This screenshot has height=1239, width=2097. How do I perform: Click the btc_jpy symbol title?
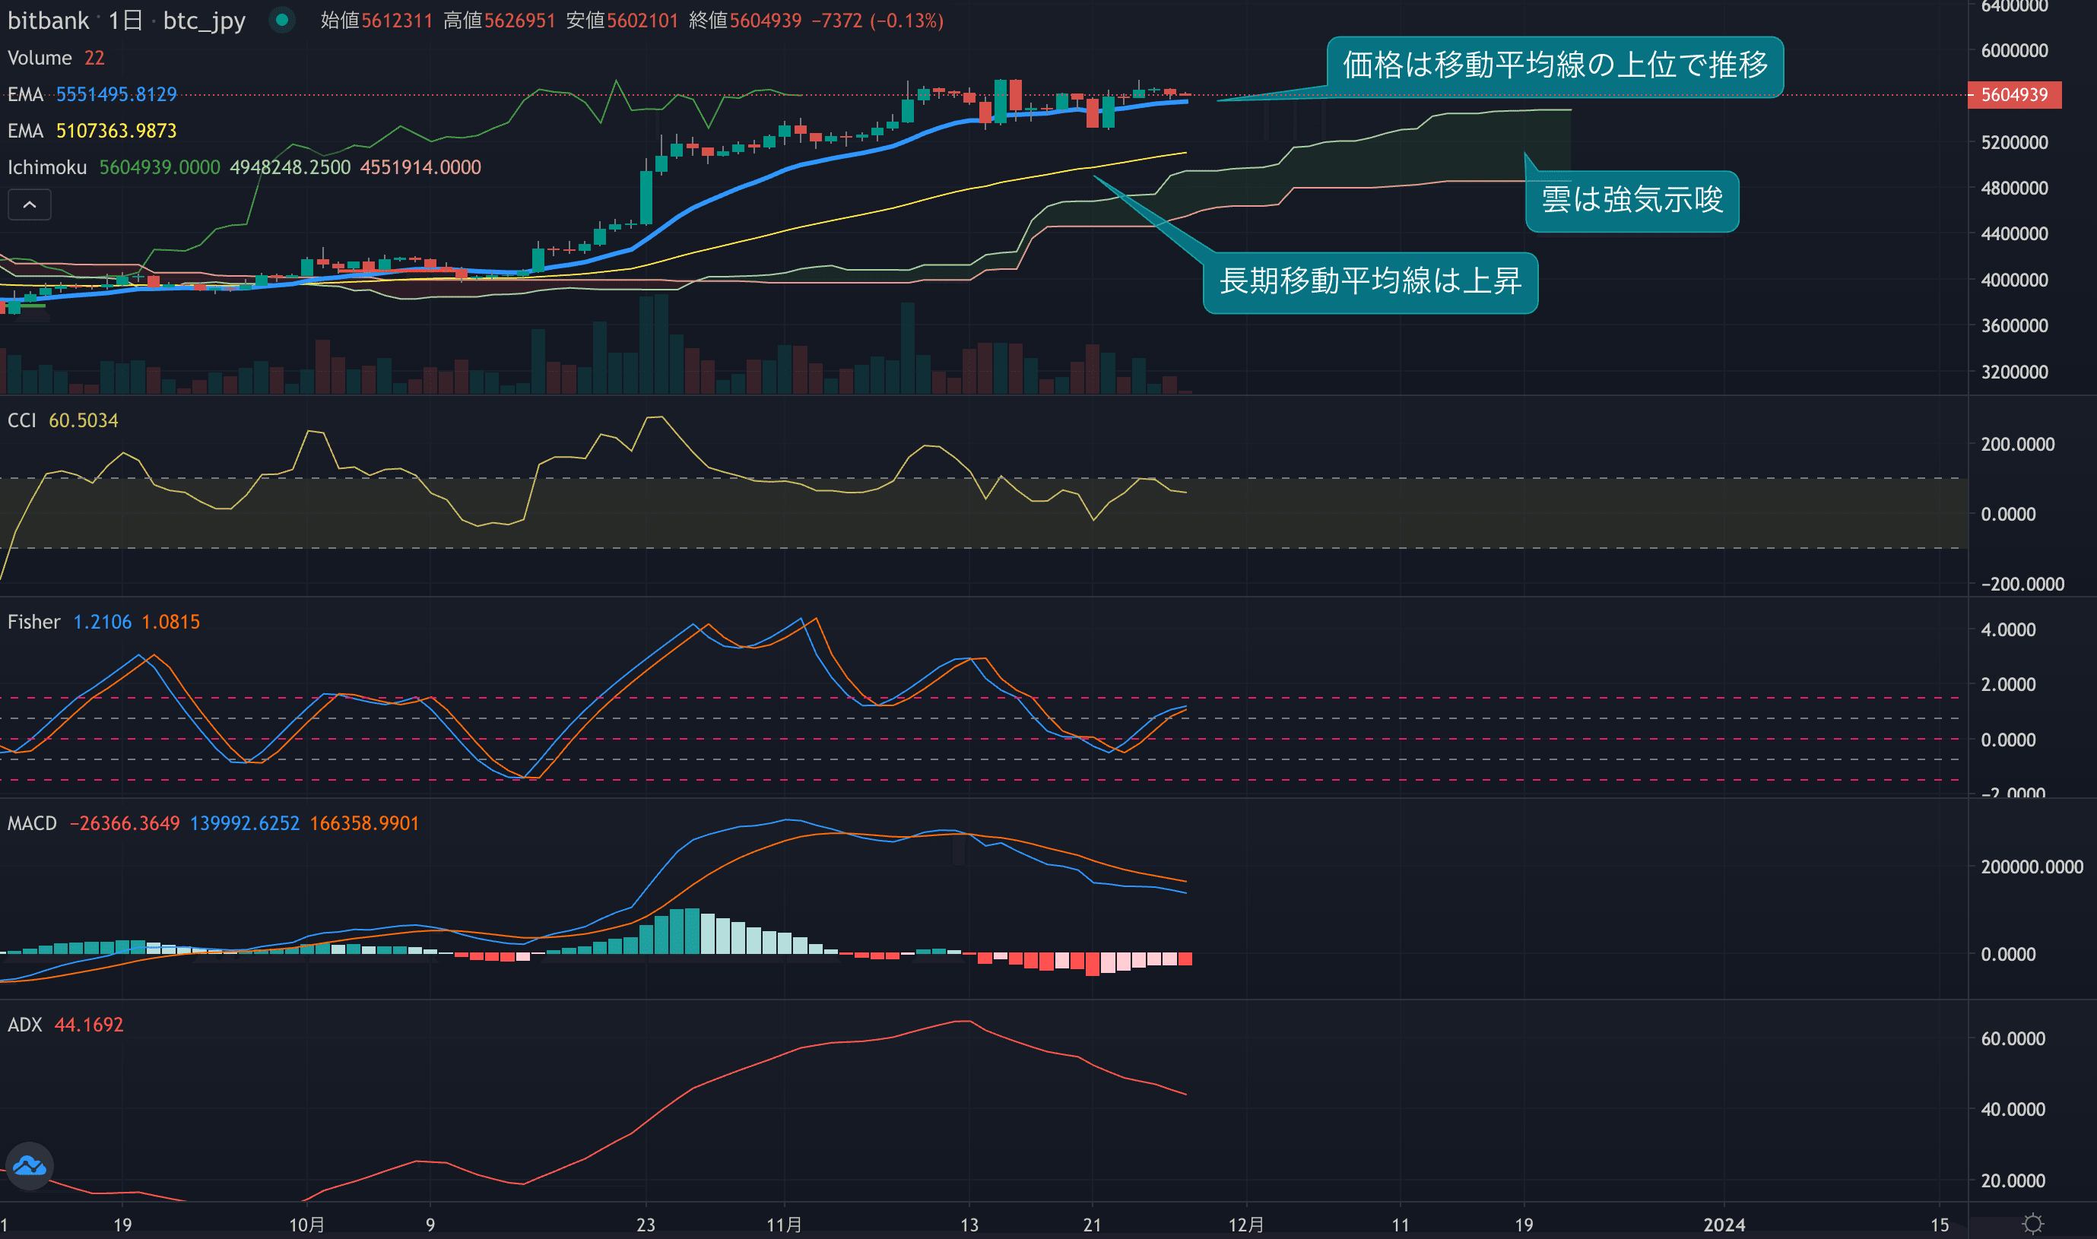(x=204, y=20)
